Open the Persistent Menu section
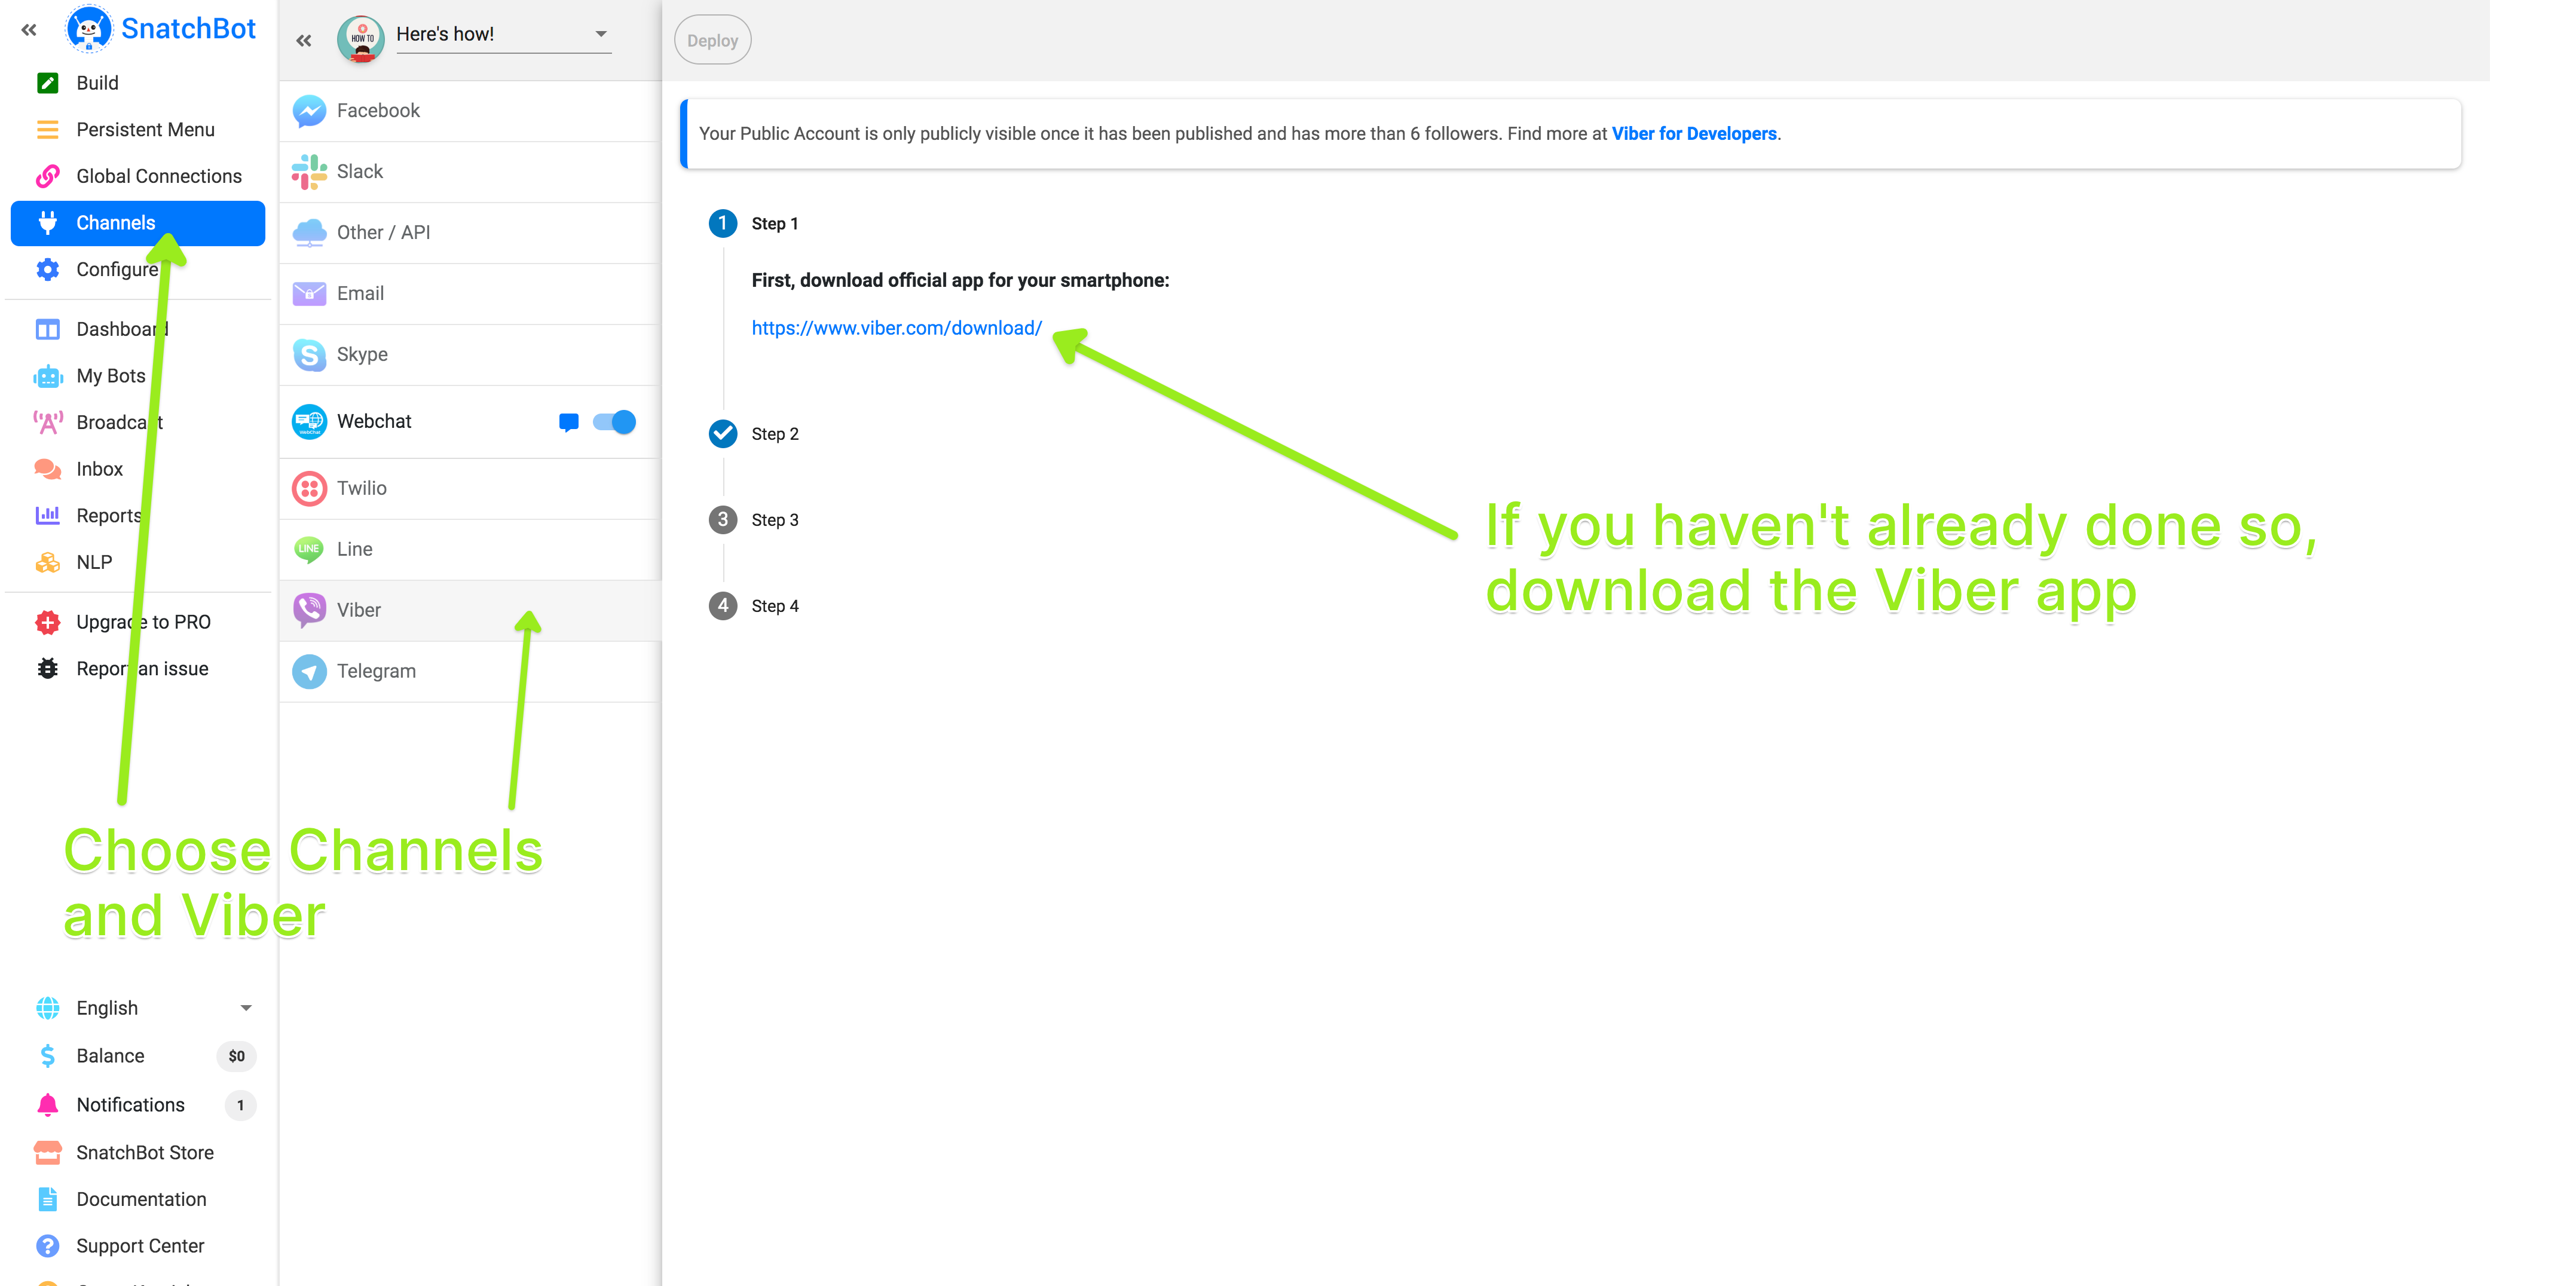Viewport: 2576px width, 1286px height. coord(145,129)
